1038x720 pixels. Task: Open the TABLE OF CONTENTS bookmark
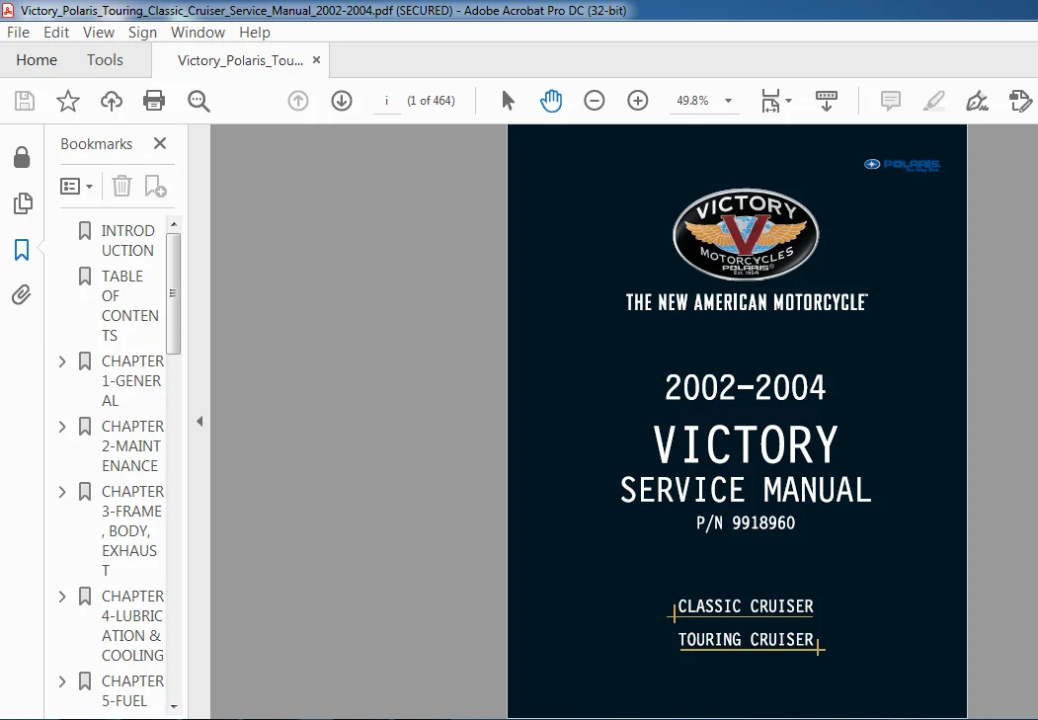point(129,306)
